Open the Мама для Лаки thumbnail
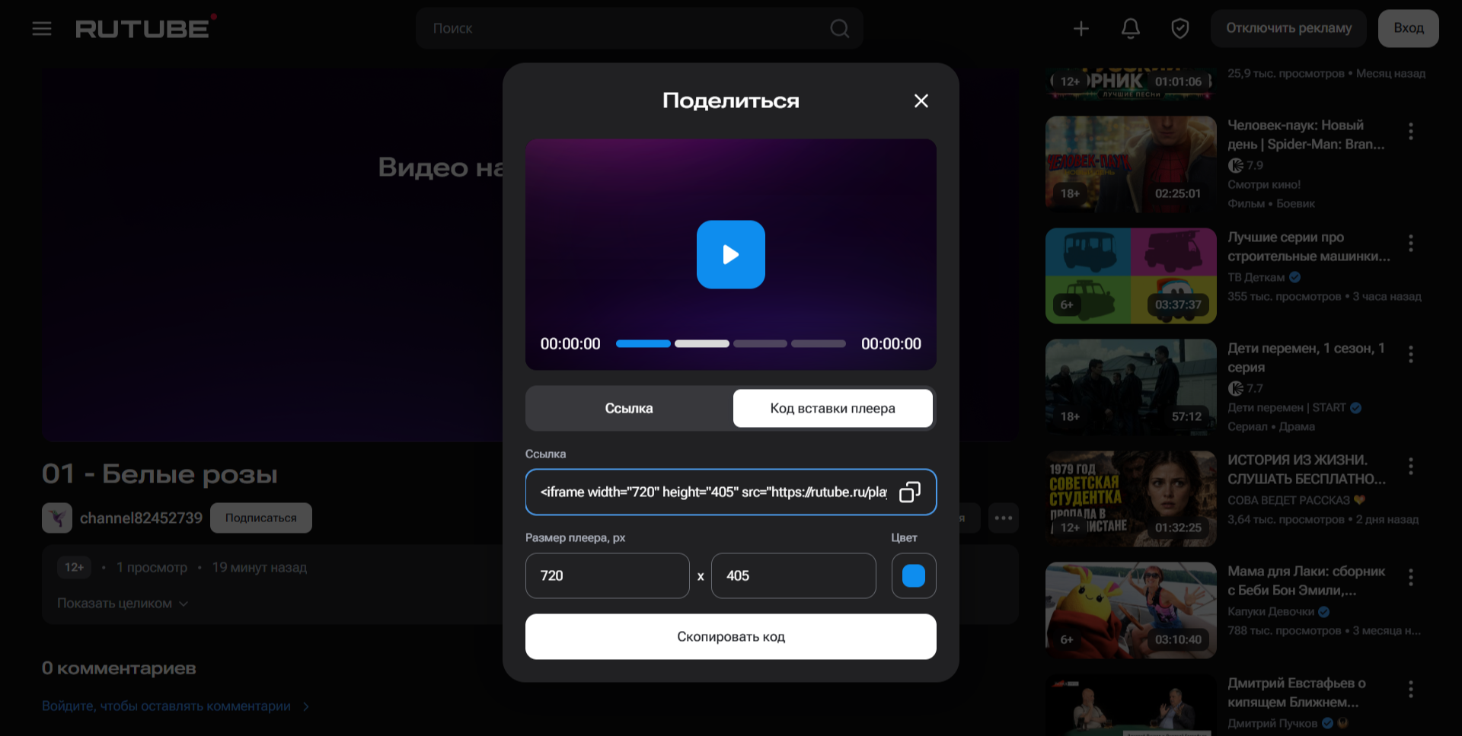Screen dimensions: 1462x736 [x=1131, y=610]
